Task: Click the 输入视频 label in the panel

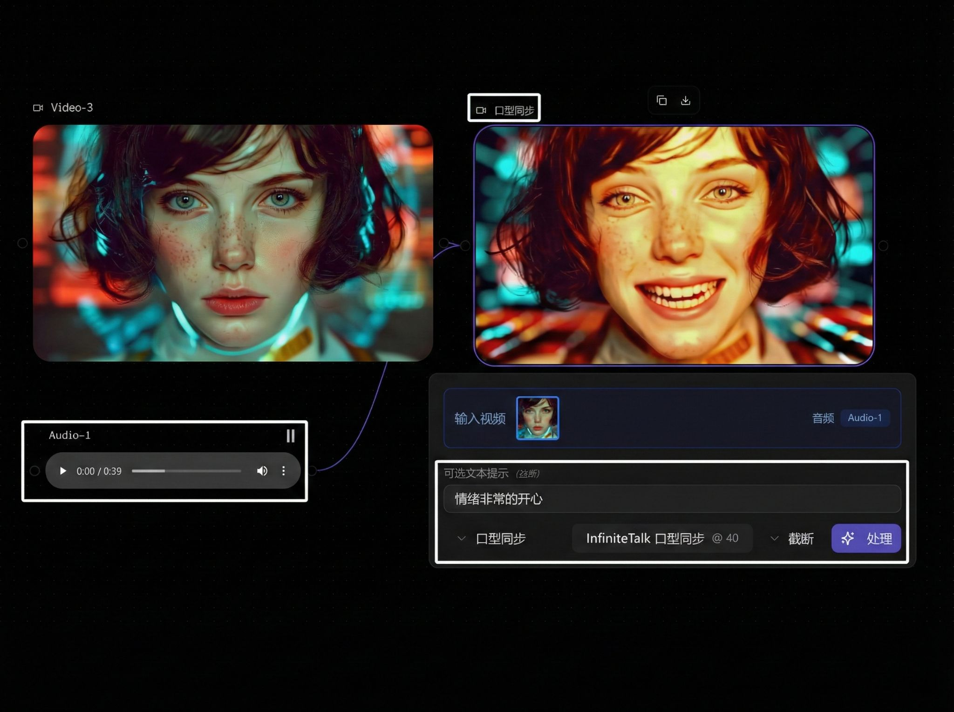Action: (480, 419)
